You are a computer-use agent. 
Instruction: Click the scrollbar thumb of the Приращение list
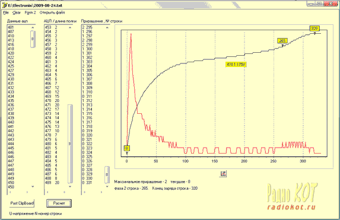pos(107,174)
